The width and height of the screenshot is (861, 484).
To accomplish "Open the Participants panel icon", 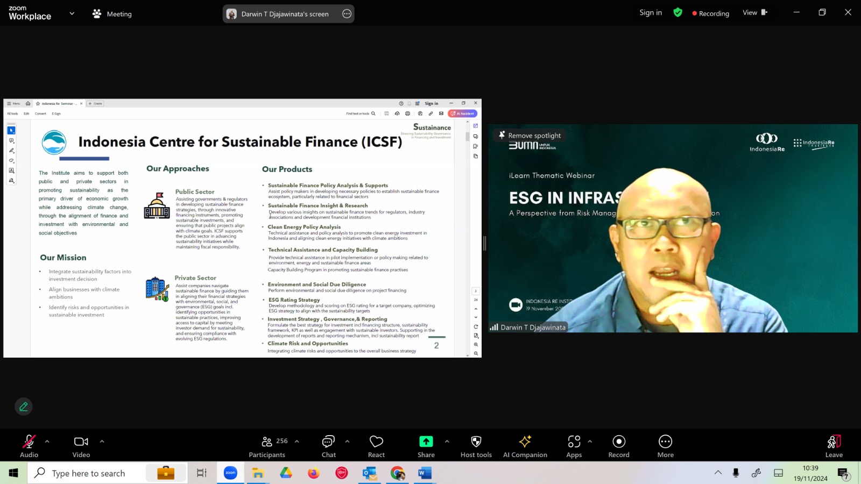I will coord(267,442).
